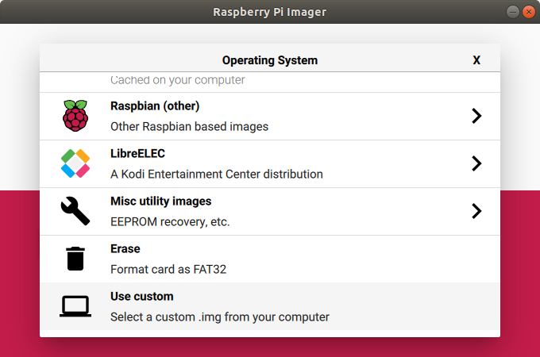Choose the Erase option title

click(125, 248)
